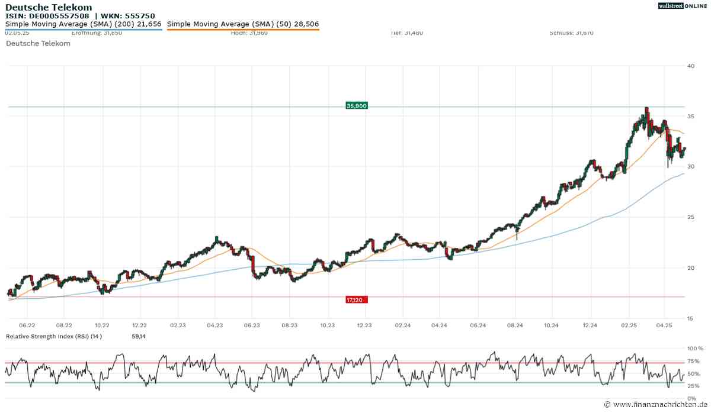Click the gray Deutsche Telekom series label

point(38,43)
